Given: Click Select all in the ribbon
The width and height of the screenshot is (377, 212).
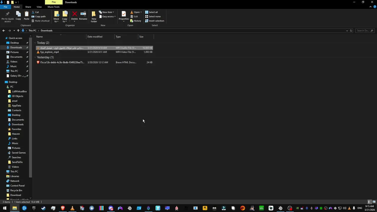Looking at the screenshot, I should tap(151, 12).
